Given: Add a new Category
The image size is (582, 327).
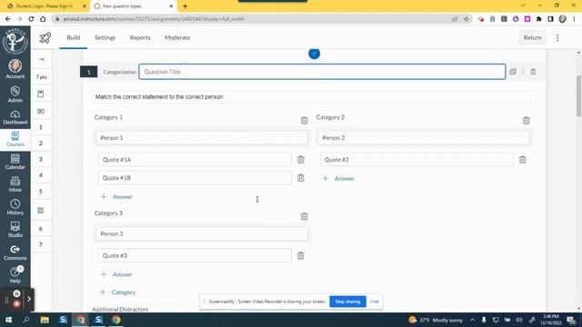Looking at the screenshot, I should coord(117,292).
